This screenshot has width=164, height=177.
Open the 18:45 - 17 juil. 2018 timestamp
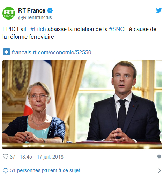pyautogui.click(x=42, y=157)
